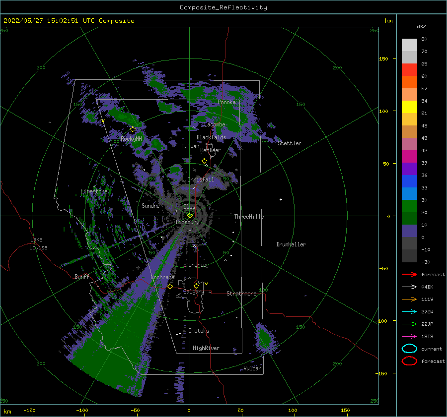Click the yellow diamond marker below RedDeer
The width and height of the screenshot is (447, 417).
(204, 161)
